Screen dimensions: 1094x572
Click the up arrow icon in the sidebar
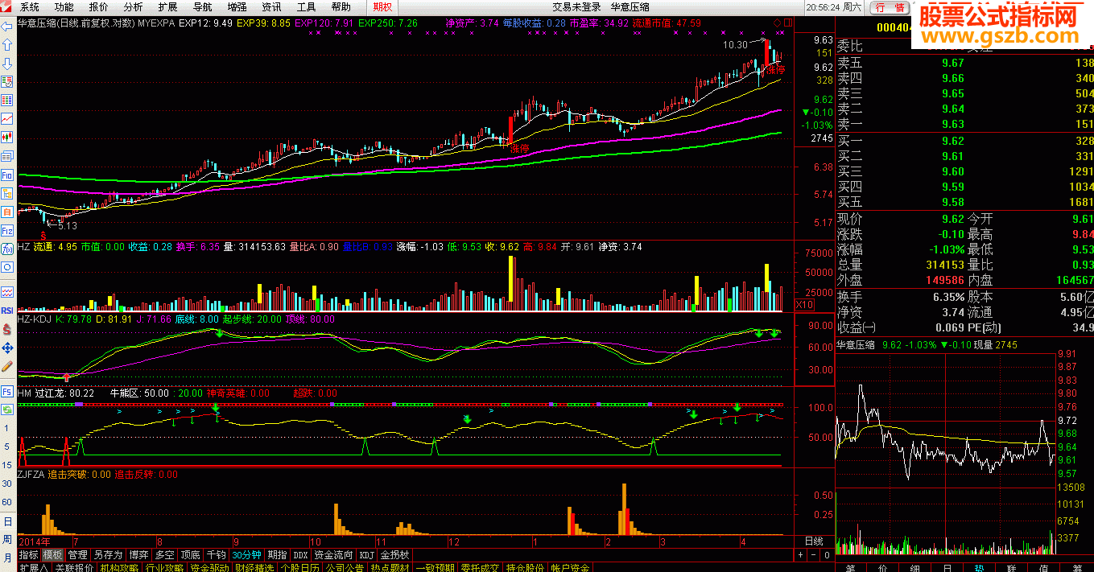(x=7, y=45)
